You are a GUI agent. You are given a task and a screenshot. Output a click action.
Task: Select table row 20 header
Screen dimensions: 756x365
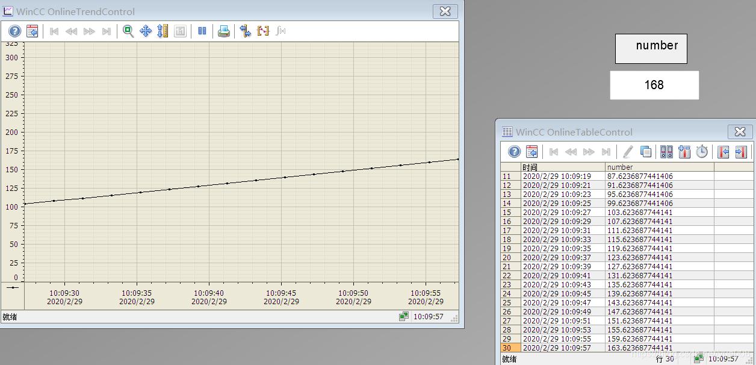[x=510, y=258]
